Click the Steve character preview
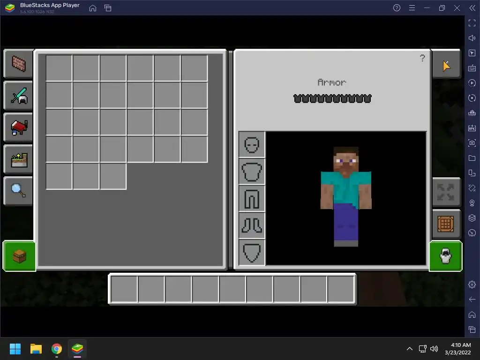Viewport: 480px width, 360px height. (346, 196)
